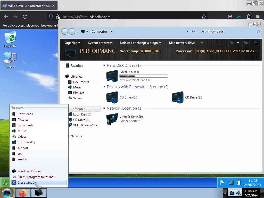Viewport: 264px width, 198px height.
Task: Click the Explorer taskbar icon
Action: click(39, 193)
